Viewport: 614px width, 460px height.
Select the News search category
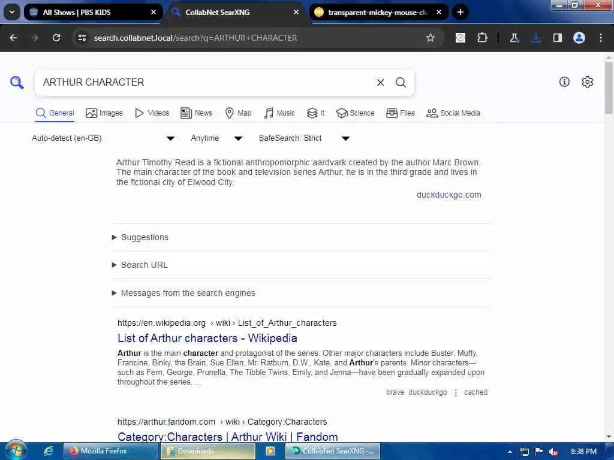(x=196, y=113)
